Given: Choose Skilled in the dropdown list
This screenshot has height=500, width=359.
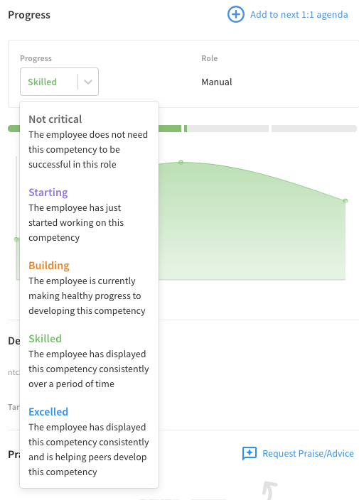Looking at the screenshot, I should (x=88, y=361).
